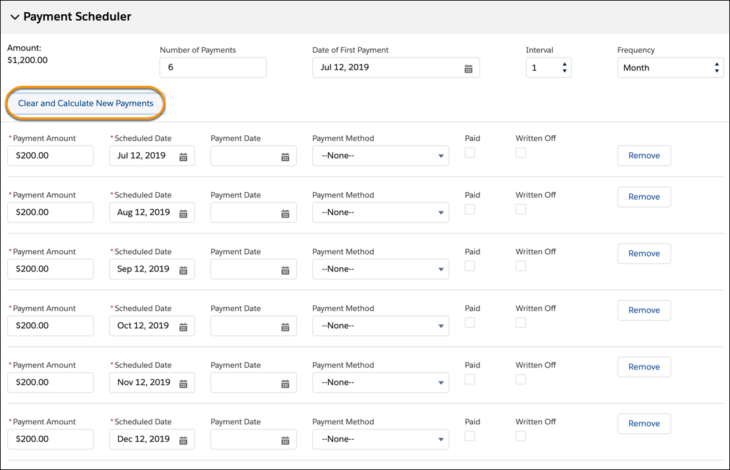Open Payment Date calendar in Sep 12 row
The height and width of the screenshot is (470, 730).
pos(285,271)
